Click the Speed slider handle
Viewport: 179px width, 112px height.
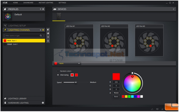coord(76,82)
